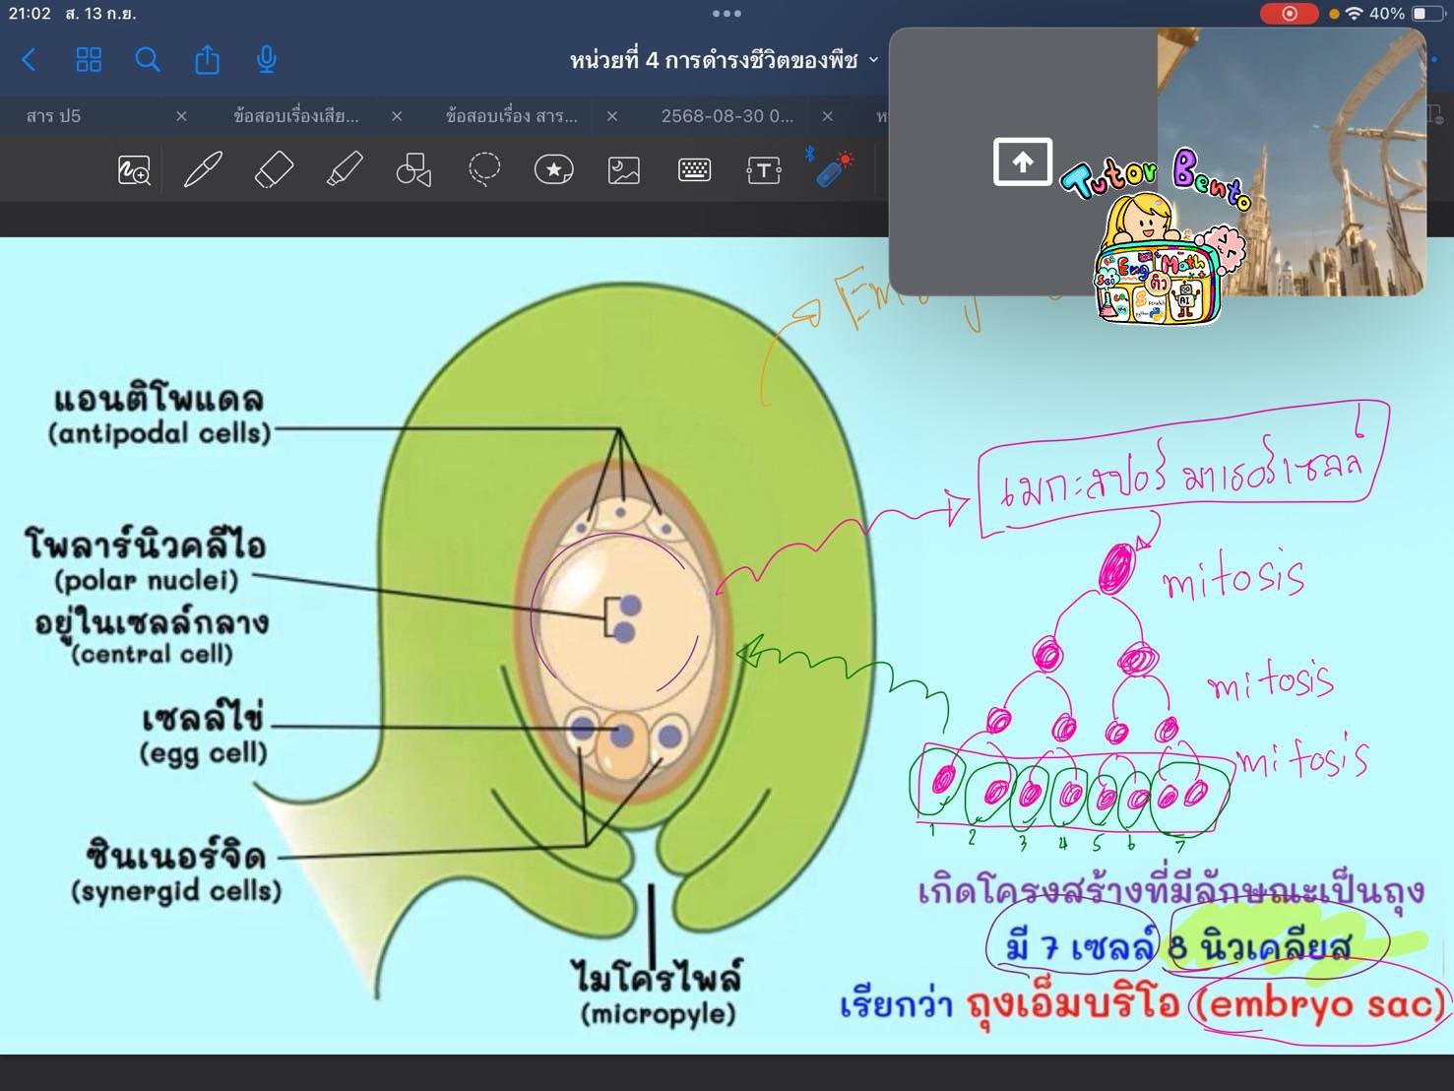Image resolution: width=1454 pixels, height=1091 pixels.
Task: Open the page thumbnails grid view
Action: tap(89, 60)
